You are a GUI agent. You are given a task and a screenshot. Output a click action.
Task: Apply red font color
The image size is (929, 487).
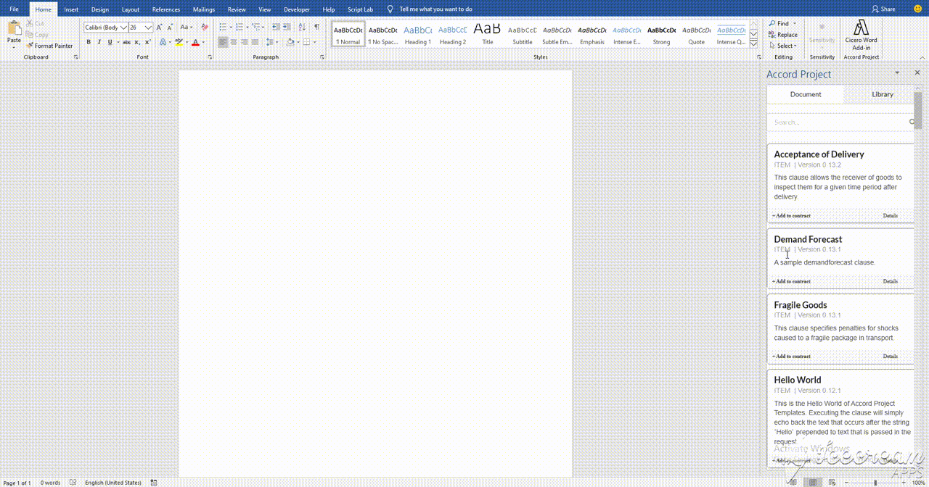tap(195, 42)
